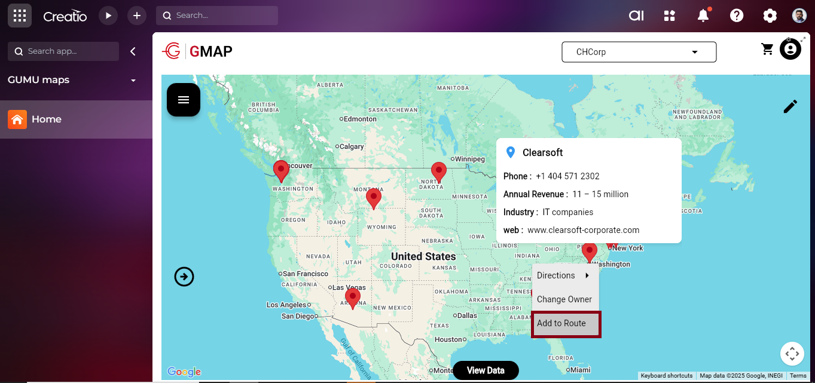Select Change Owner in context menu

point(565,299)
